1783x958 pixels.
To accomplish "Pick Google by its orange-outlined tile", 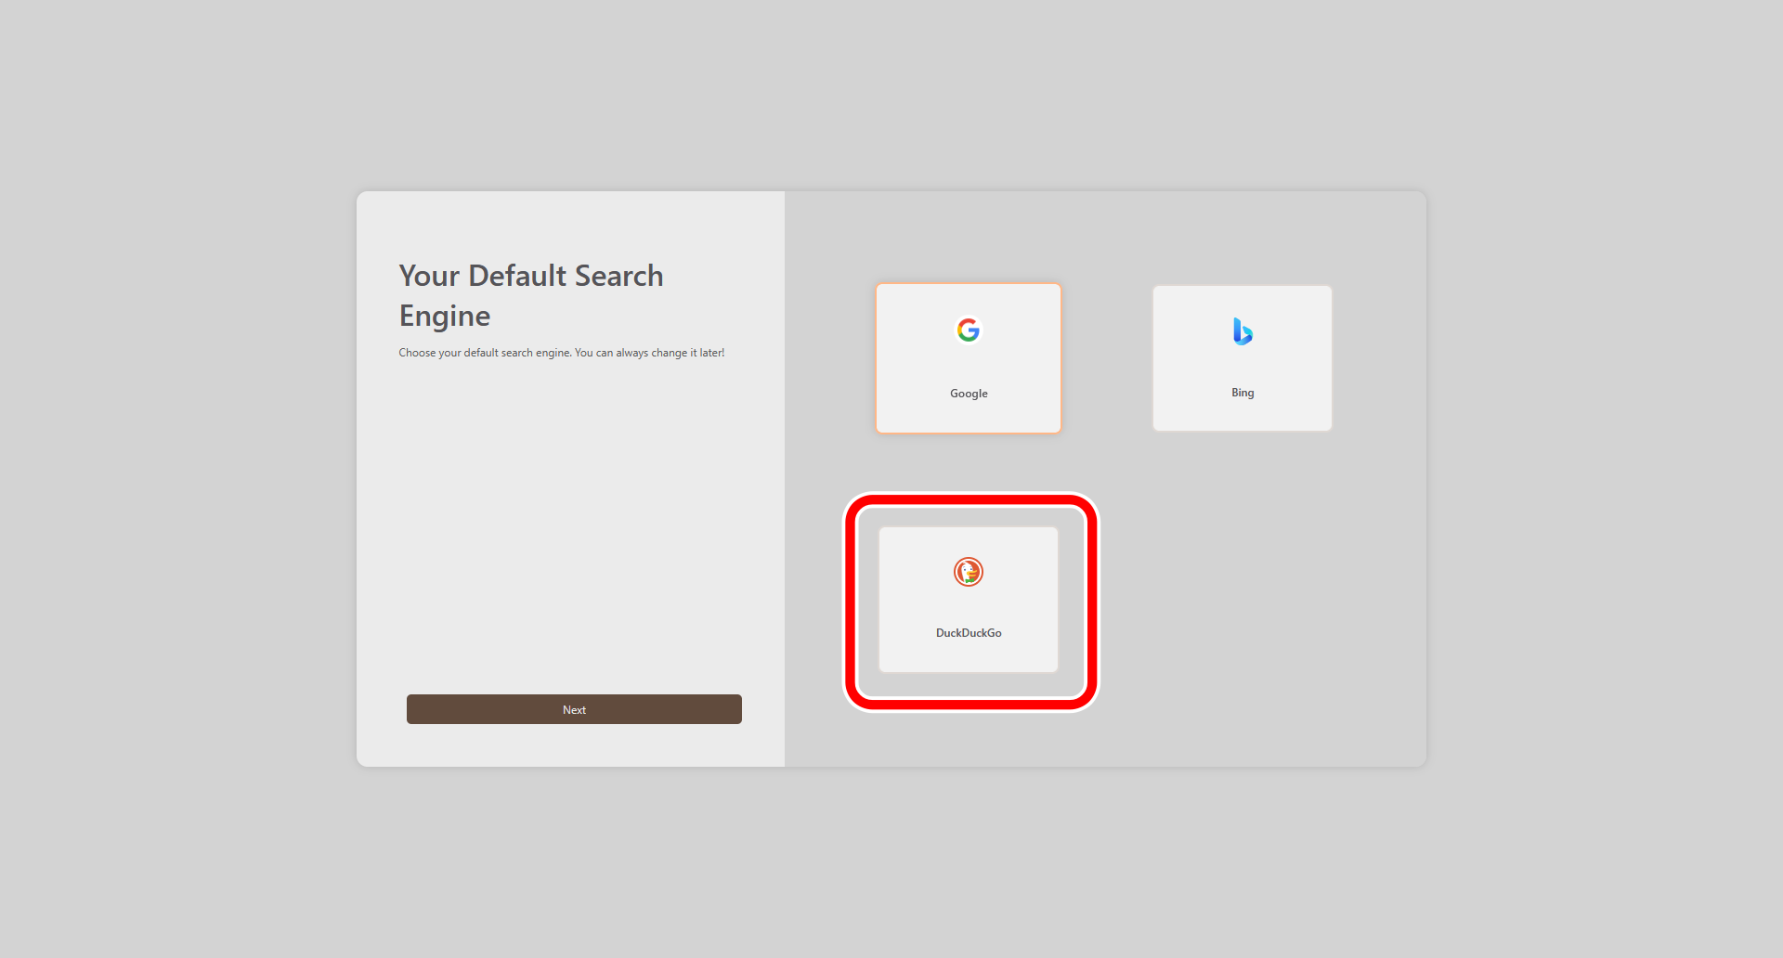I will (x=969, y=358).
